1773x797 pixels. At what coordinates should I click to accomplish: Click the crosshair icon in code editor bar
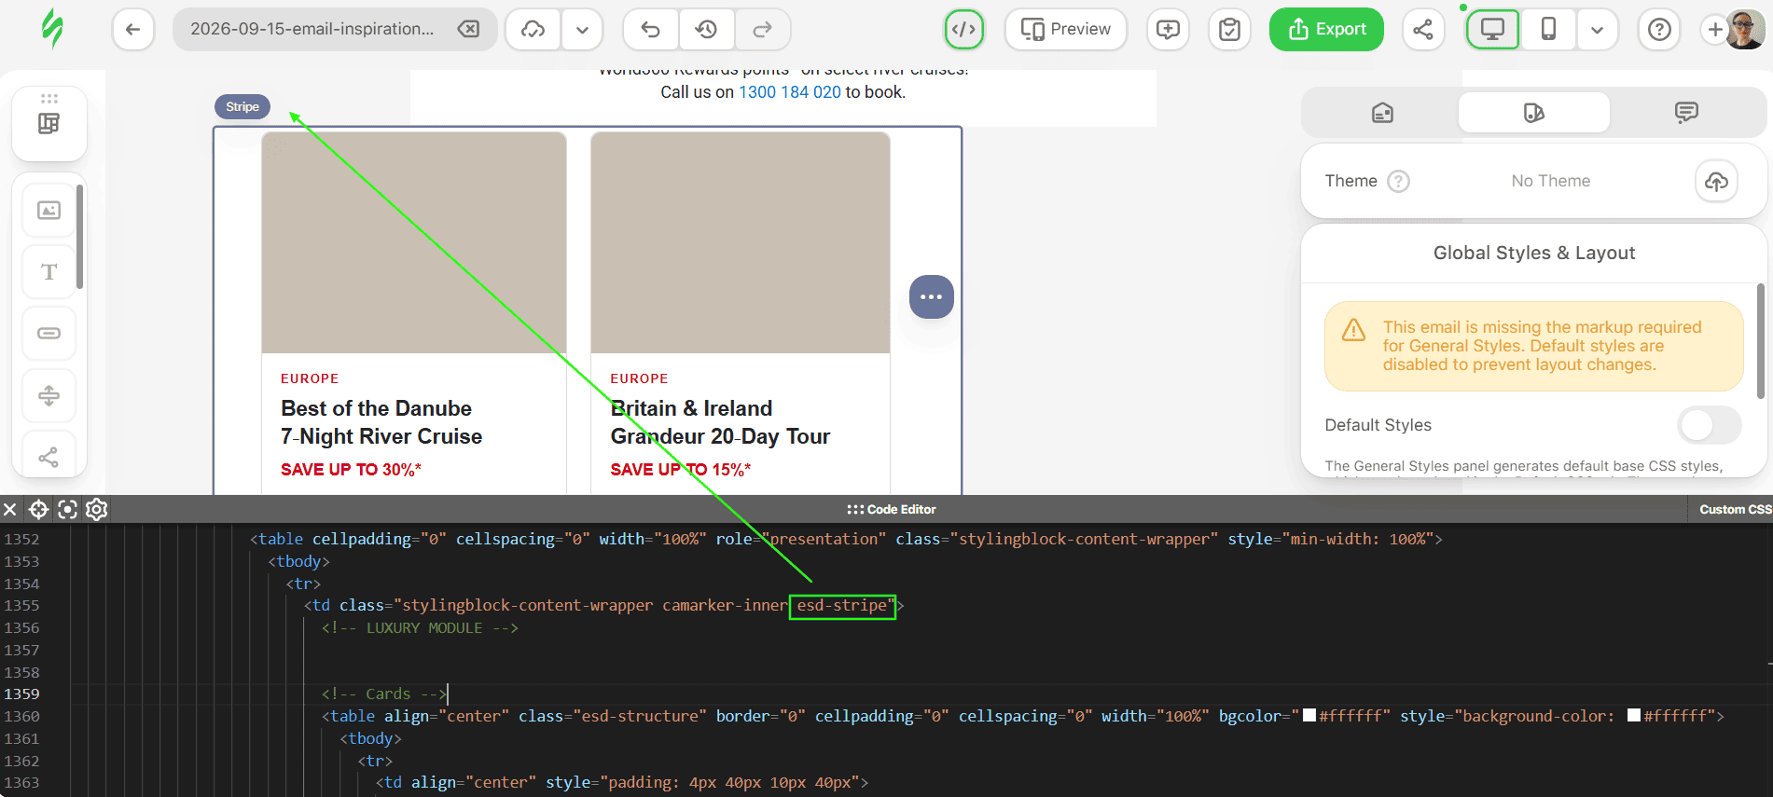39,509
